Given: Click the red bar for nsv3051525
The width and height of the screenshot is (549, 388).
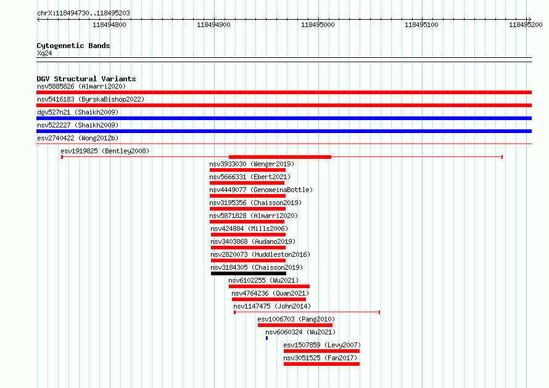Looking at the screenshot, I should coord(322,364).
